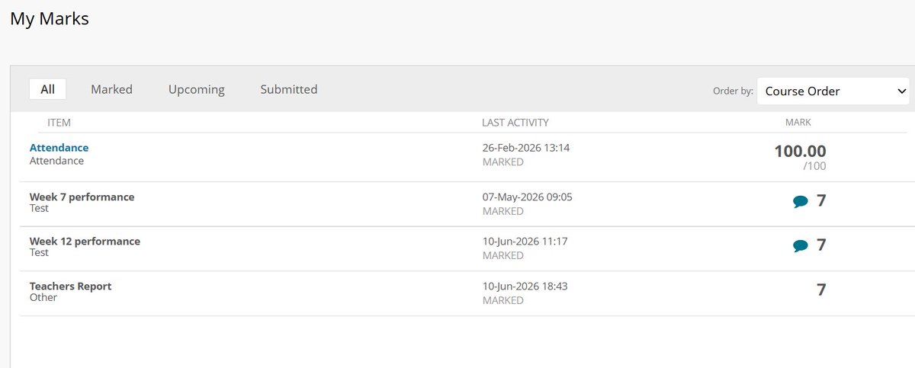
Task: Switch to the Submitted tab
Action: 289,89
